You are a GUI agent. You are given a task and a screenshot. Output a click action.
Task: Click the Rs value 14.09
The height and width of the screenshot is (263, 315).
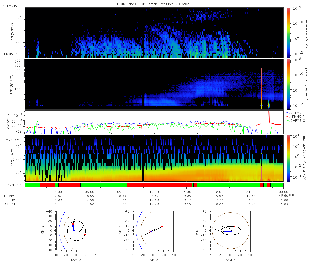point(57,200)
